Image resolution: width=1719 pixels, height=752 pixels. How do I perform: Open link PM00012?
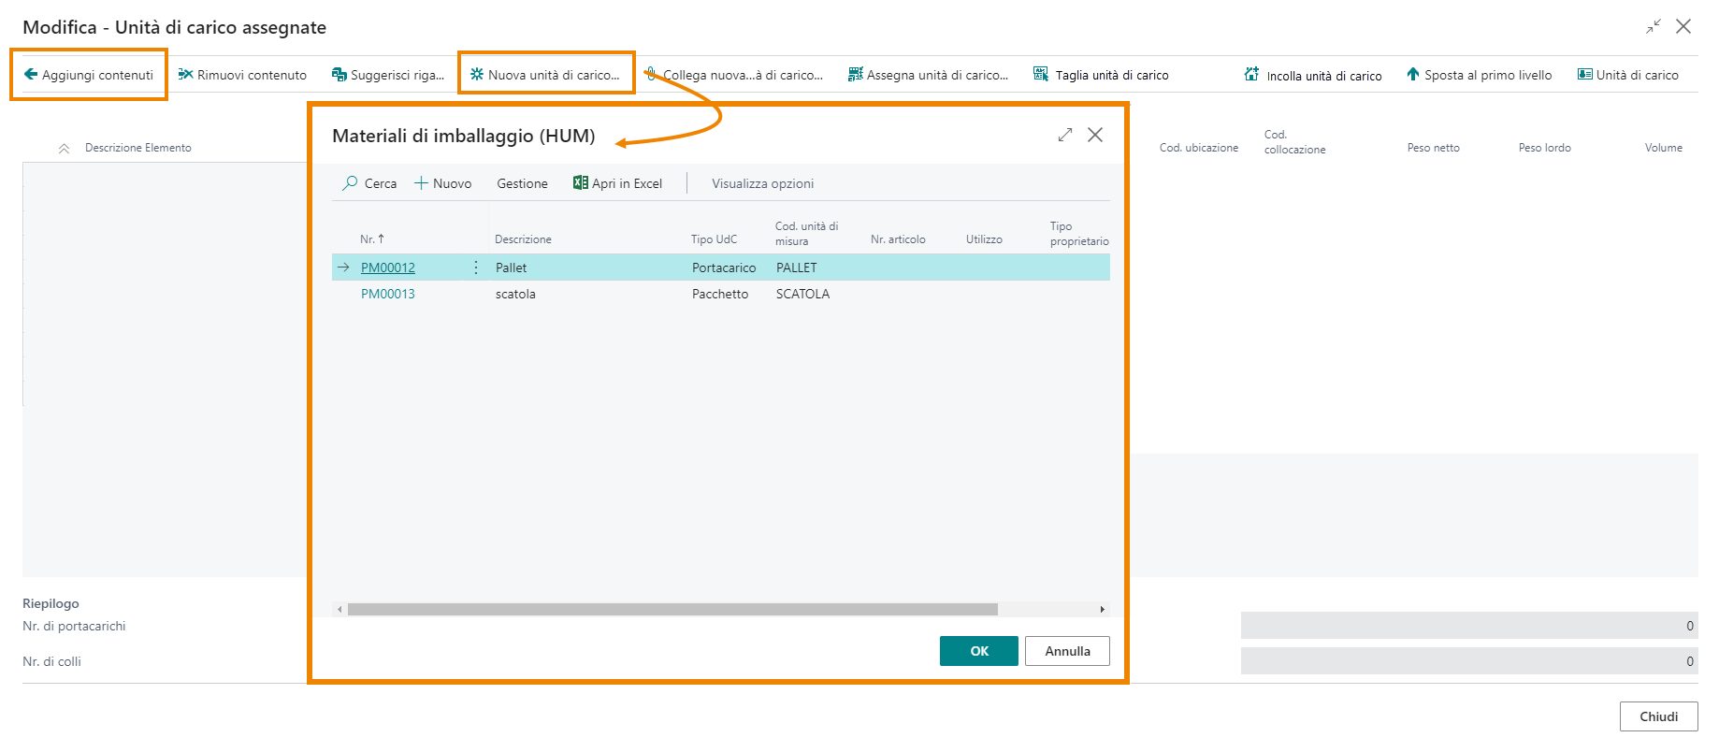(388, 268)
